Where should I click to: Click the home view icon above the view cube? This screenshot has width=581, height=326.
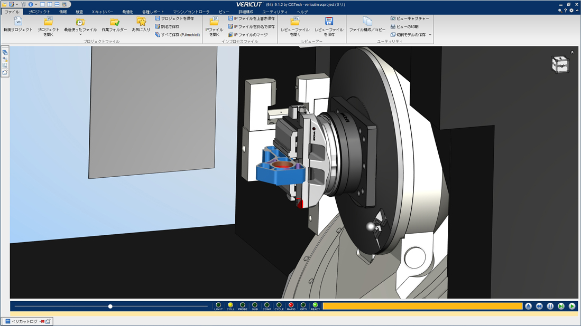(572, 52)
